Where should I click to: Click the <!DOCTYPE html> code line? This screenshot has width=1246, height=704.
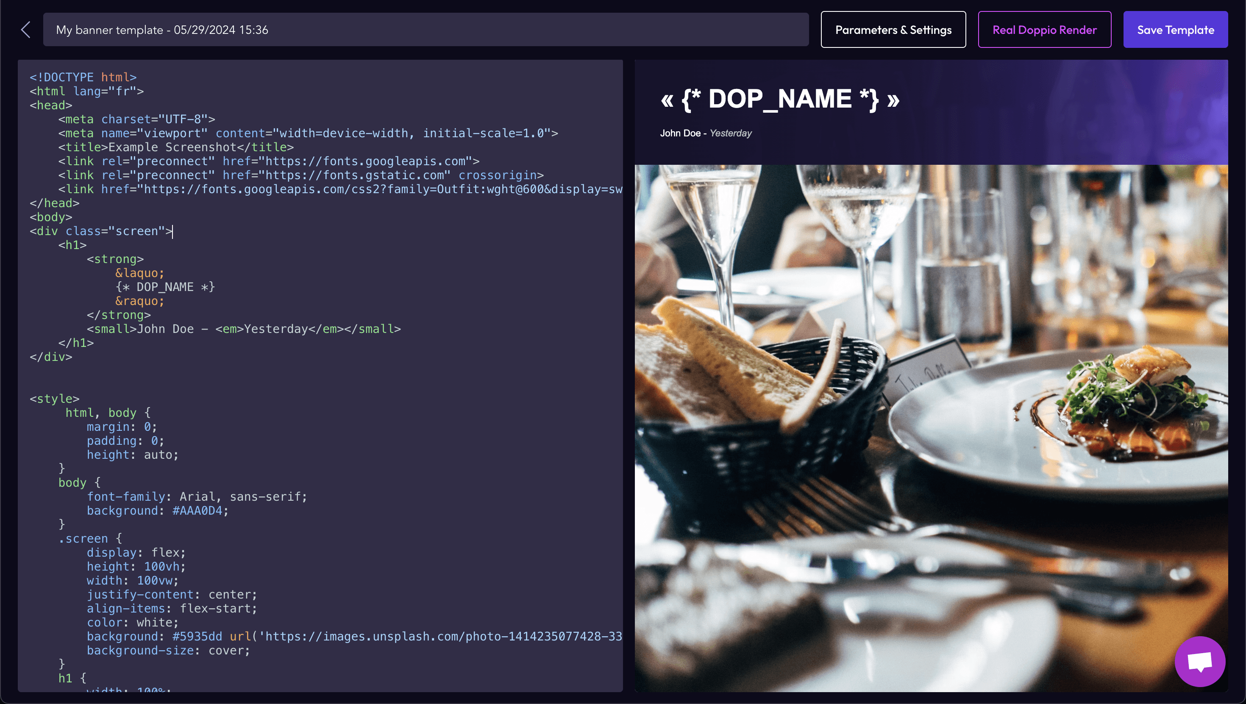point(83,78)
